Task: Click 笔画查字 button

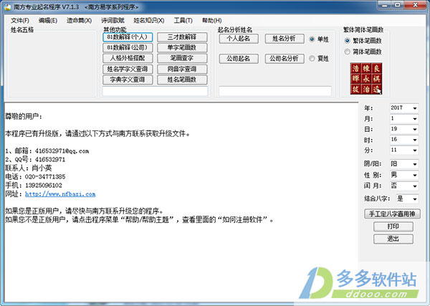Action: click(182, 58)
